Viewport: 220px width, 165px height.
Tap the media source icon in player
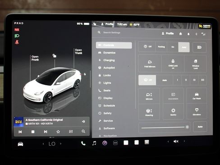pyautogui.click(x=83, y=121)
